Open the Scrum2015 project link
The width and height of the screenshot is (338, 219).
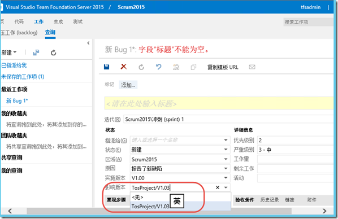point(131,7)
